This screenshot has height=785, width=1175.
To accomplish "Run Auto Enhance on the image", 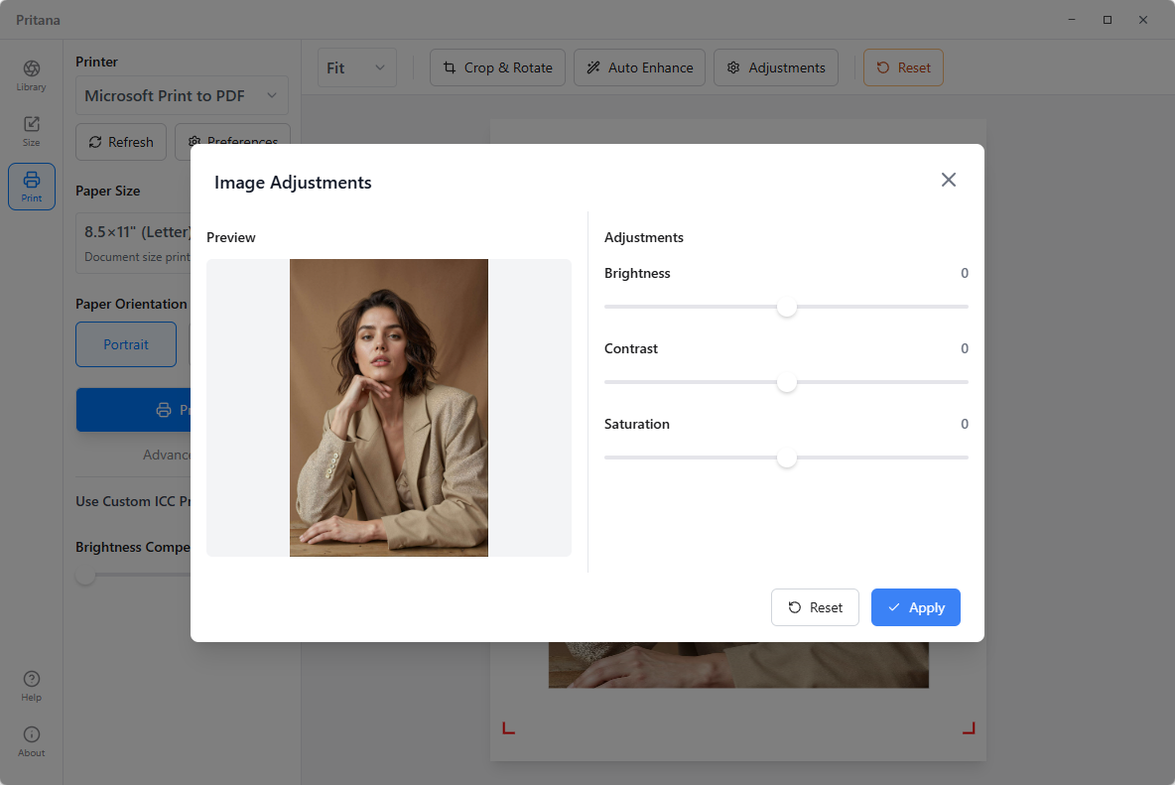I will [639, 67].
